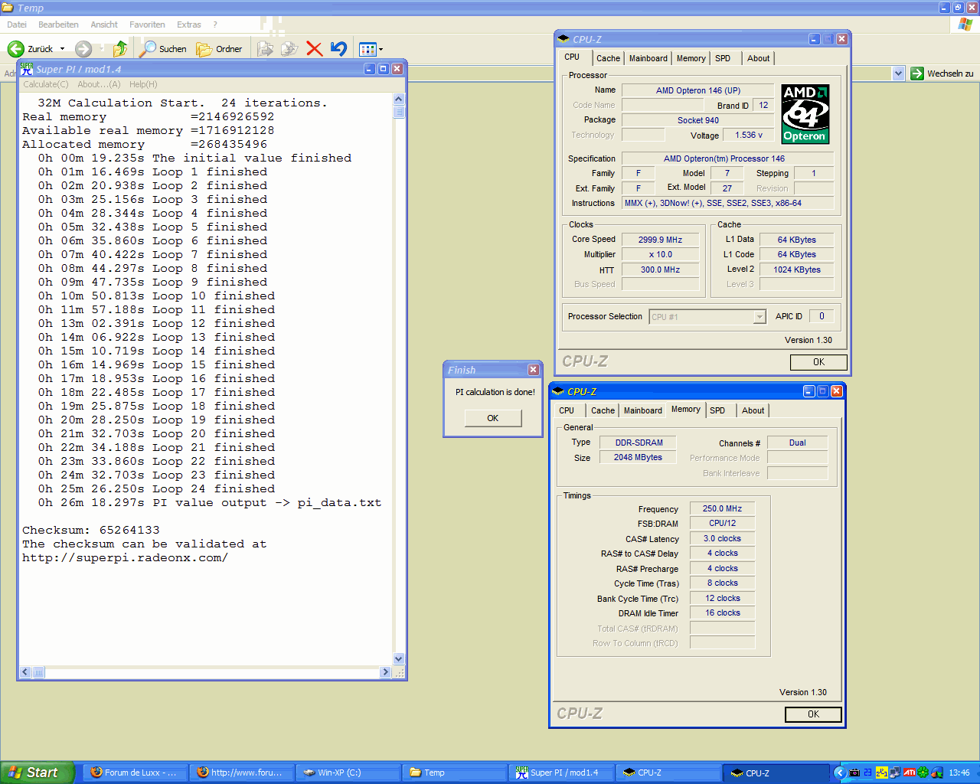Close the Finish dialog with X
Image resolution: width=980 pixels, height=784 pixels.
tap(533, 370)
